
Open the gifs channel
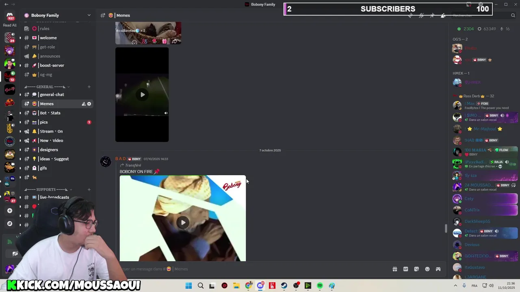pos(57,168)
